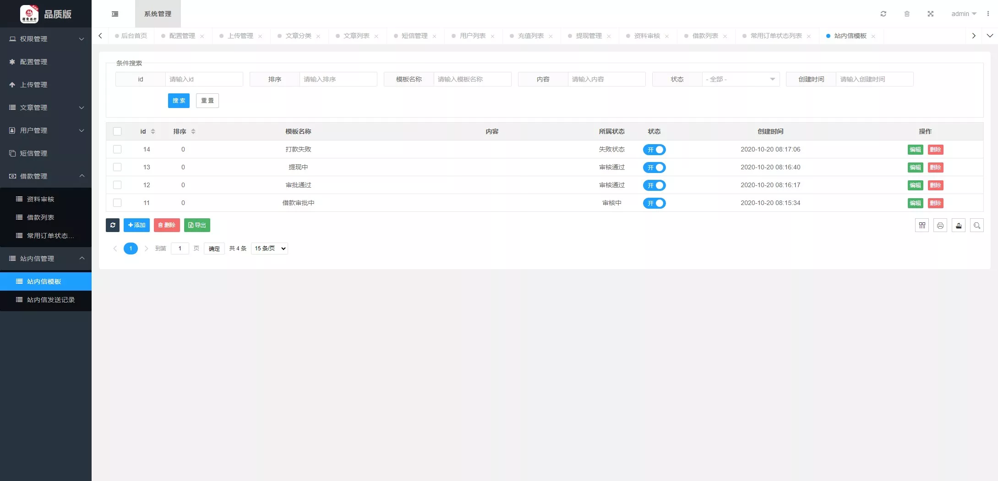Click the print table icon
This screenshot has height=481, width=998.
pos(940,226)
